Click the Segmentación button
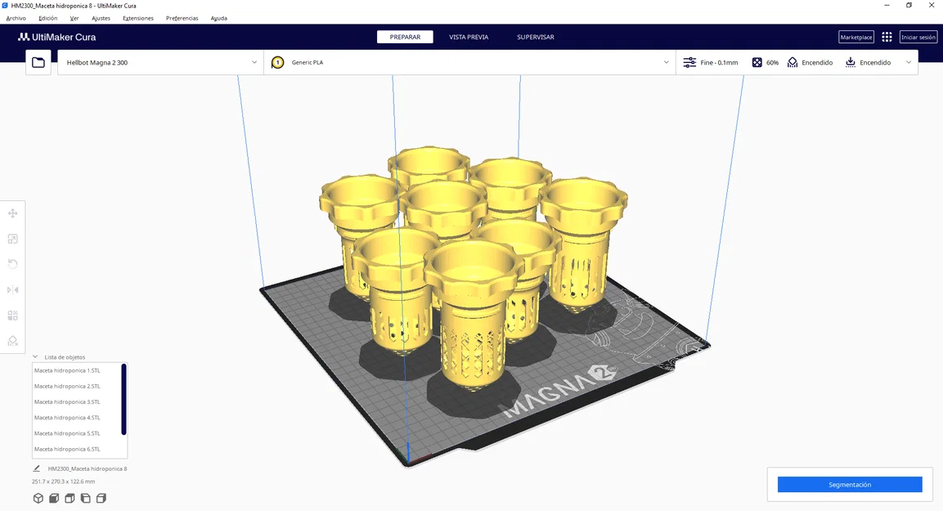 (x=850, y=485)
